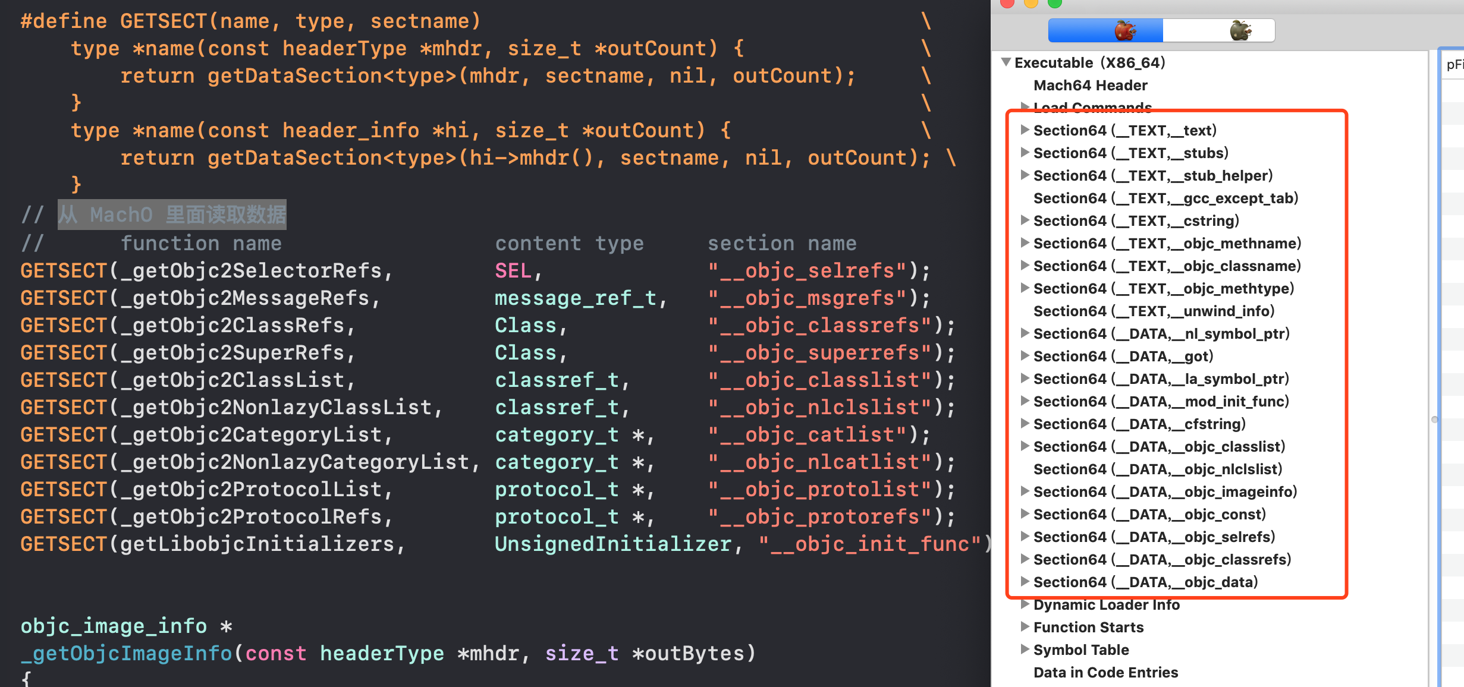Select Data in Code Entries item
Image resolution: width=1464 pixels, height=687 pixels.
coord(1105,673)
